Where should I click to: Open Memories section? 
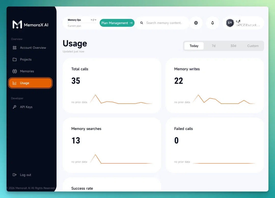coord(30,71)
